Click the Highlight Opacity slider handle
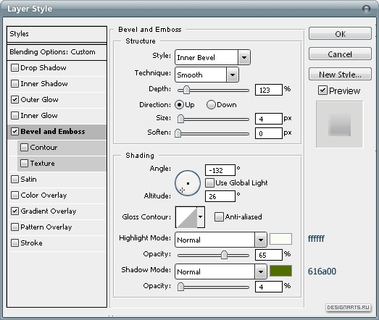Viewport: 379px width, 320px height. point(225,255)
